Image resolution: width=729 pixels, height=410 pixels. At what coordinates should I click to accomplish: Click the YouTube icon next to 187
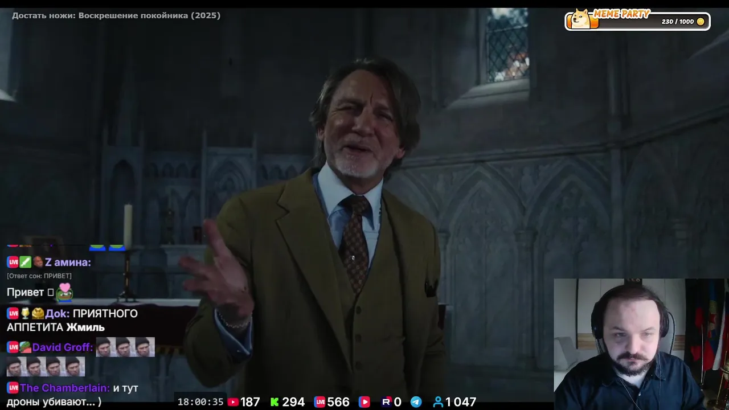233,402
